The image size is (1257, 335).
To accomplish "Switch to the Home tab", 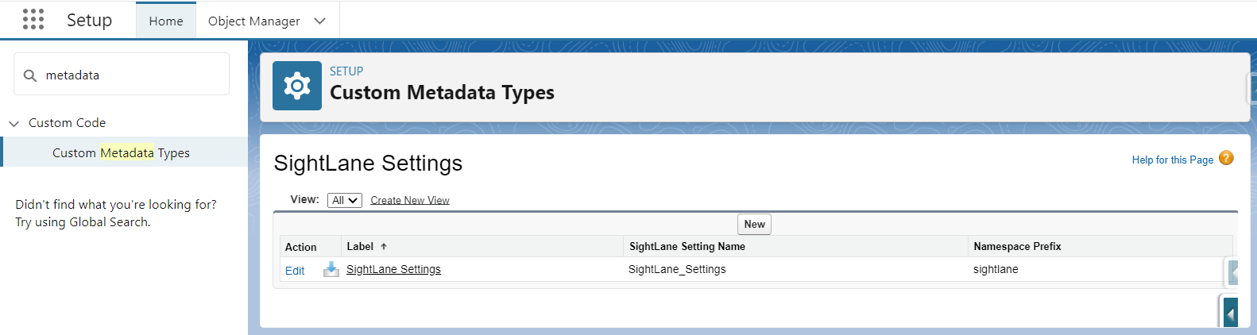I will click(x=166, y=21).
